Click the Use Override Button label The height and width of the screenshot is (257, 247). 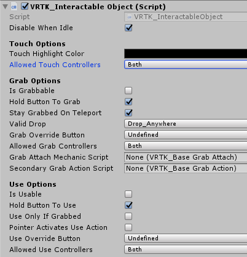tap(45, 239)
